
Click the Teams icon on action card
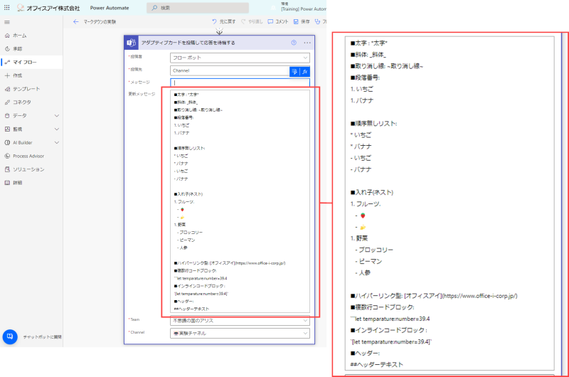click(x=131, y=43)
